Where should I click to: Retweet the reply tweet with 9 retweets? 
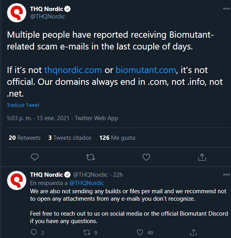87,232
